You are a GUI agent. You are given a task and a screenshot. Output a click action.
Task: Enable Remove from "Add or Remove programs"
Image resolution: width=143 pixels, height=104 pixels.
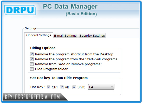[32, 64]
